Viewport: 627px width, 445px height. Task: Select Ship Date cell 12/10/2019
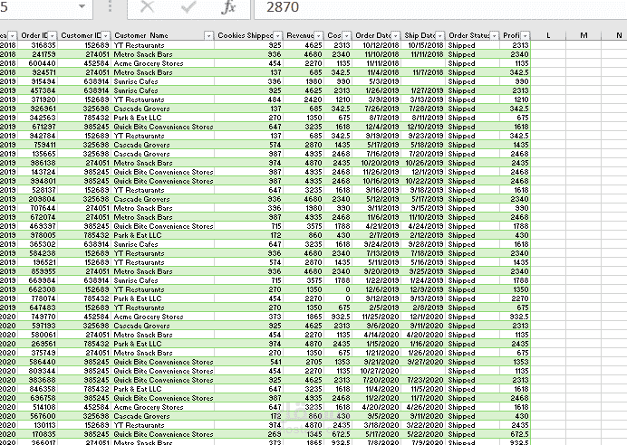(422, 127)
